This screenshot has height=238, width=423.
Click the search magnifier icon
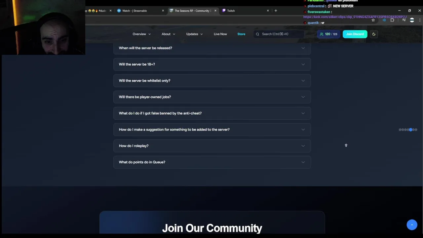point(257,34)
